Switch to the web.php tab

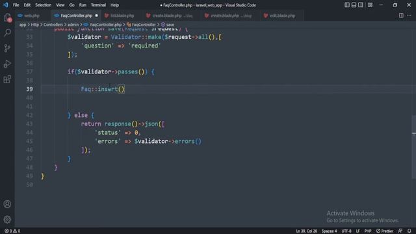(x=32, y=16)
